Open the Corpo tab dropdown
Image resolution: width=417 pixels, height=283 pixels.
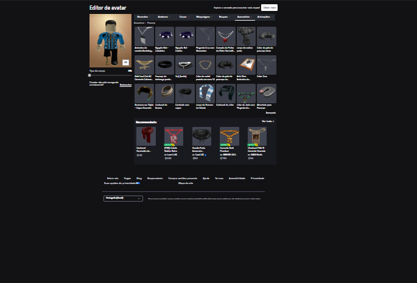tap(184, 17)
